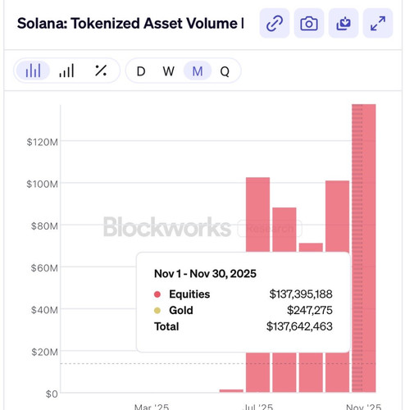Click the tiny bar near $0 baseline
The width and height of the screenshot is (405, 410).
click(x=231, y=391)
